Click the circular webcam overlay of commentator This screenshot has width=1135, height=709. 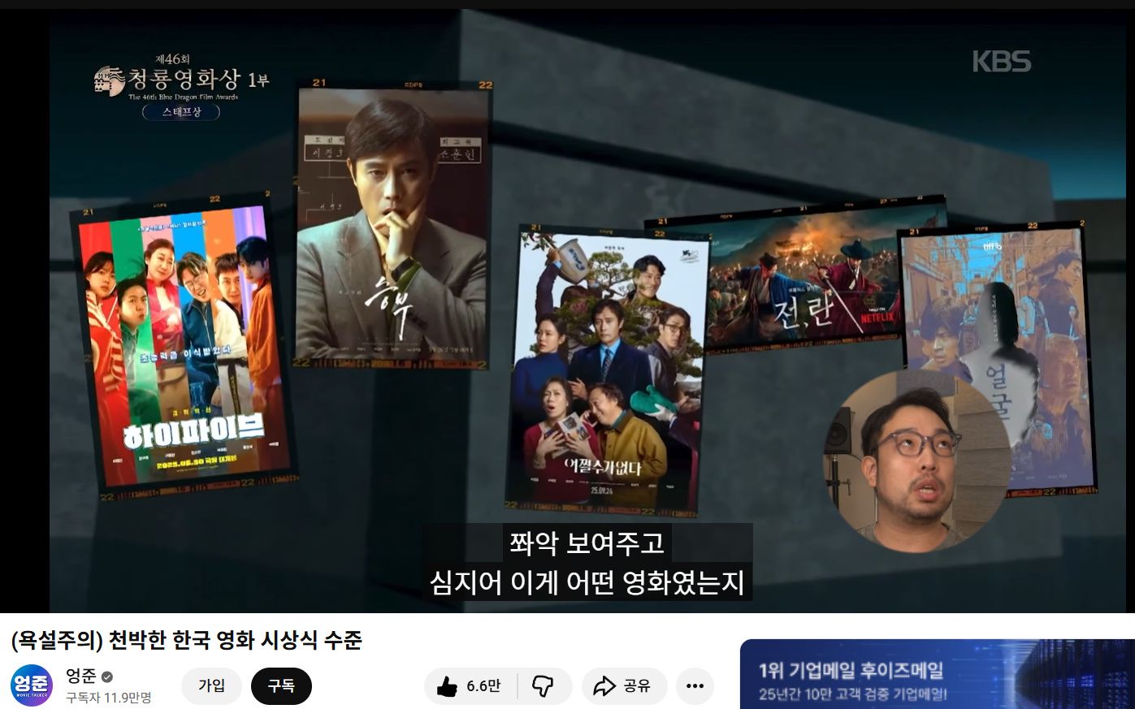[x=916, y=460]
